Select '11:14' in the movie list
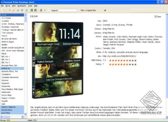This screenshot has height=122, width=168. (12, 15)
